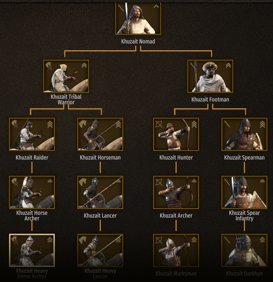The height and width of the screenshot is (282, 273).
Task: Select the Khuzait Horseman troop card
Action: (x=100, y=134)
